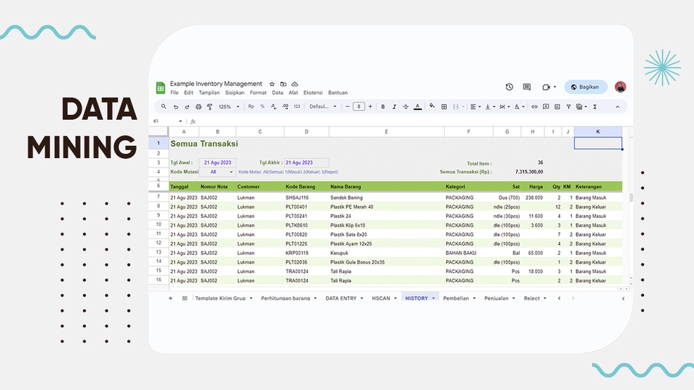Open version history clock icon
Image resolution: width=694 pixels, height=390 pixels.
(510, 87)
